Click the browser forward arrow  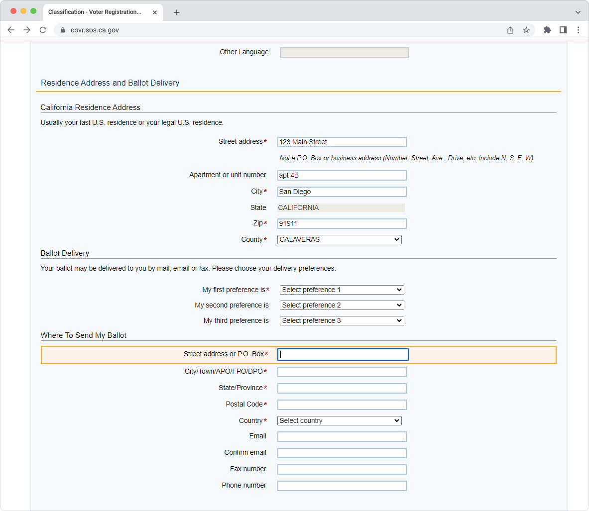pos(27,30)
